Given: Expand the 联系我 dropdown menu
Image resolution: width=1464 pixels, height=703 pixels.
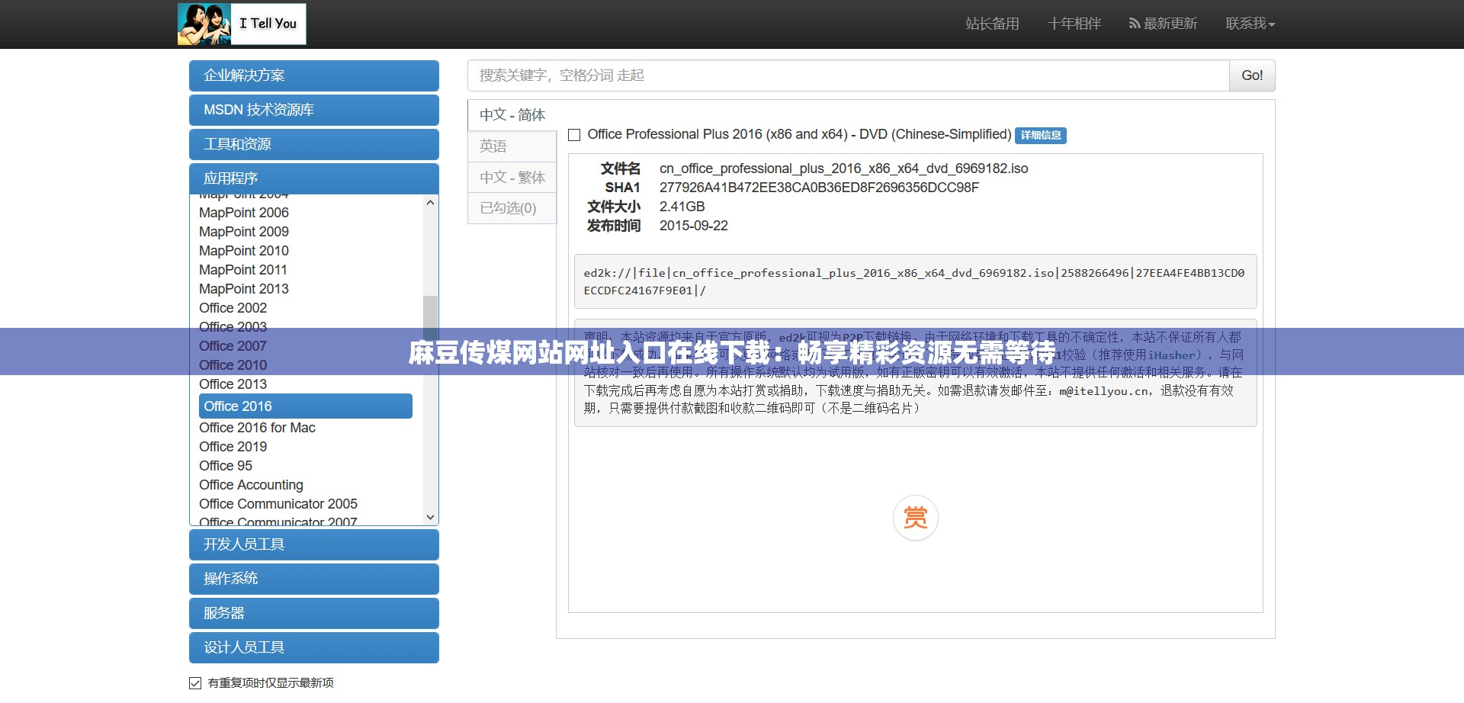Looking at the screenshot, I should coord(1250,24).
